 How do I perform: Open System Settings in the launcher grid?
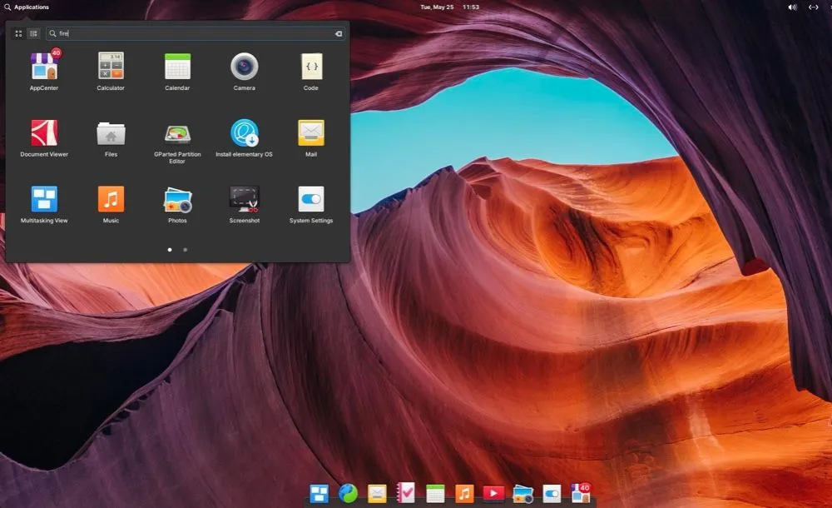tap(311, 203)
